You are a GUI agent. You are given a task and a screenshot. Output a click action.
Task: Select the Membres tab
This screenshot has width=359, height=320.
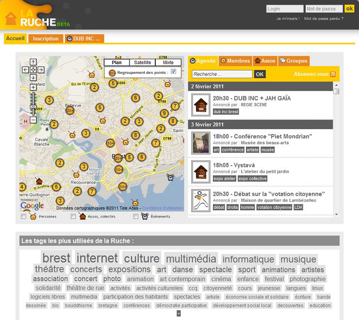tap(235, 61)
